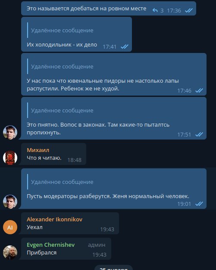The height and width of the screenshot is (270, 216).
Task: Click the read checkmarks on 17:41 message
Action: [125, 47]
